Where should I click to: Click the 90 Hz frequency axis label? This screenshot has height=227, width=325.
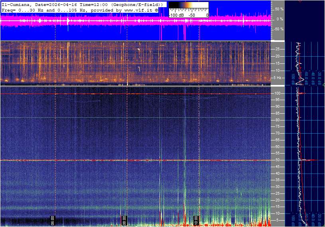277,107
